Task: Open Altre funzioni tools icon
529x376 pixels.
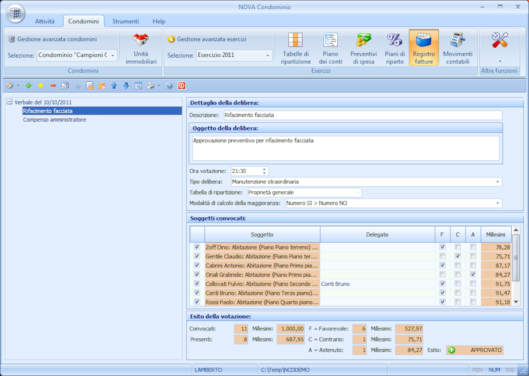Action: click(x=500, y=40)
